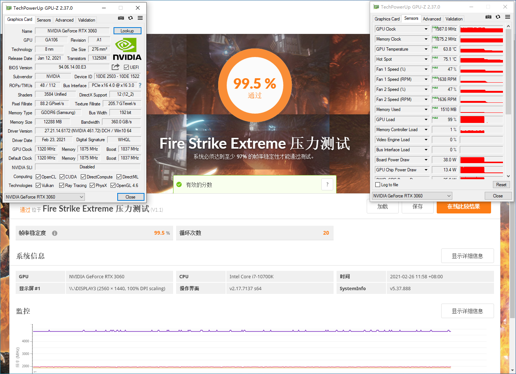Click the Lookup button

point(127,31)
